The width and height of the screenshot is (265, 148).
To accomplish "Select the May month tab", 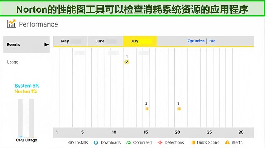I will tap(70, 41).
